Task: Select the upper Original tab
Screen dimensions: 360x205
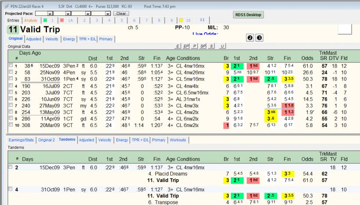Action: click(16, 39)
